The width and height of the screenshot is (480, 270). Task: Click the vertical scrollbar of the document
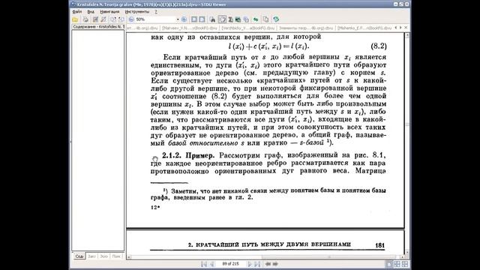tap(407, 144)
